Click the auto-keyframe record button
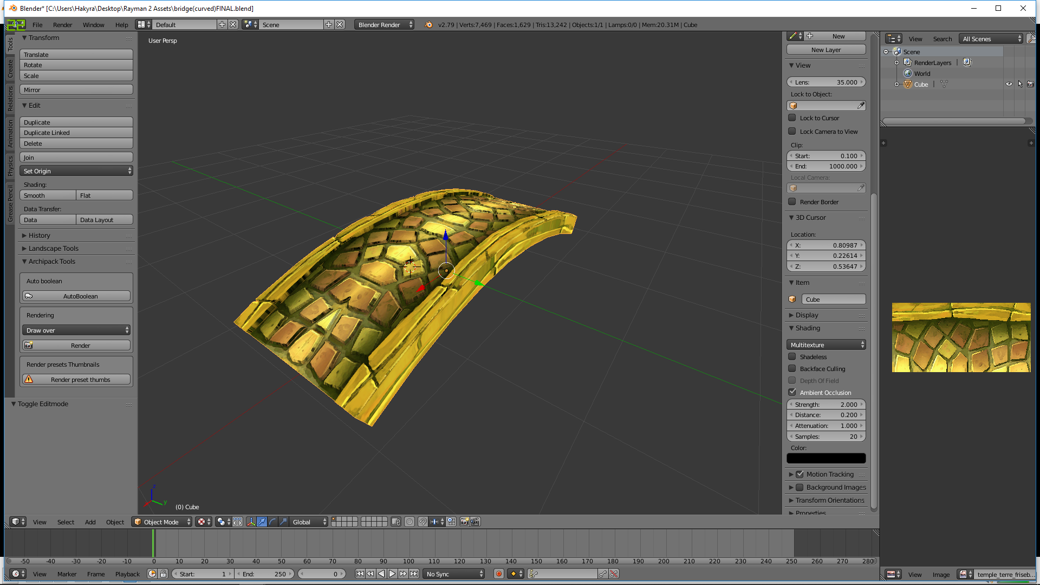 click(499, 574)
